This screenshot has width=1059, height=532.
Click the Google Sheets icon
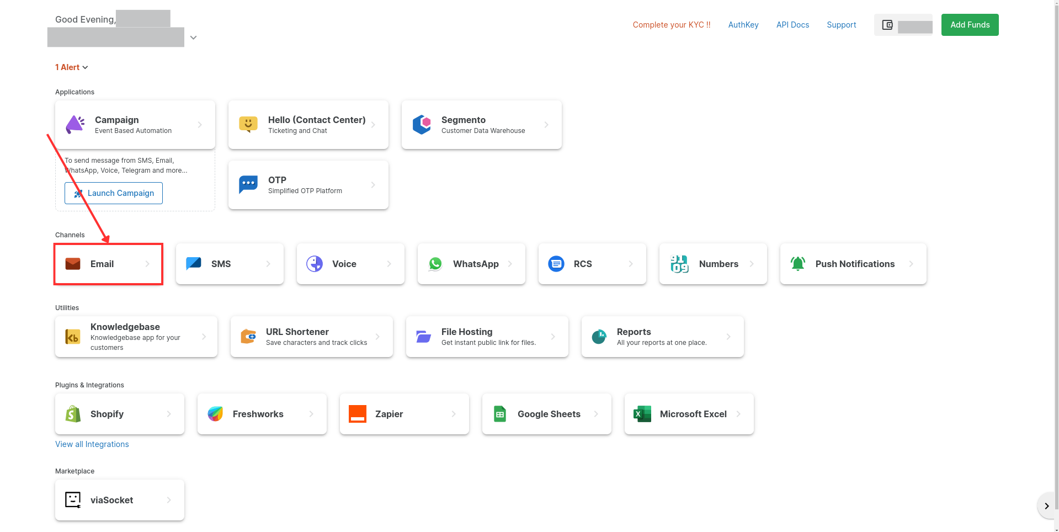tap(500, 414)
